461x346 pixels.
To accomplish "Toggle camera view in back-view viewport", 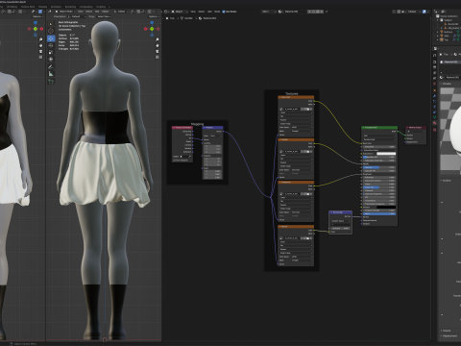I will (x=158, y=51).
